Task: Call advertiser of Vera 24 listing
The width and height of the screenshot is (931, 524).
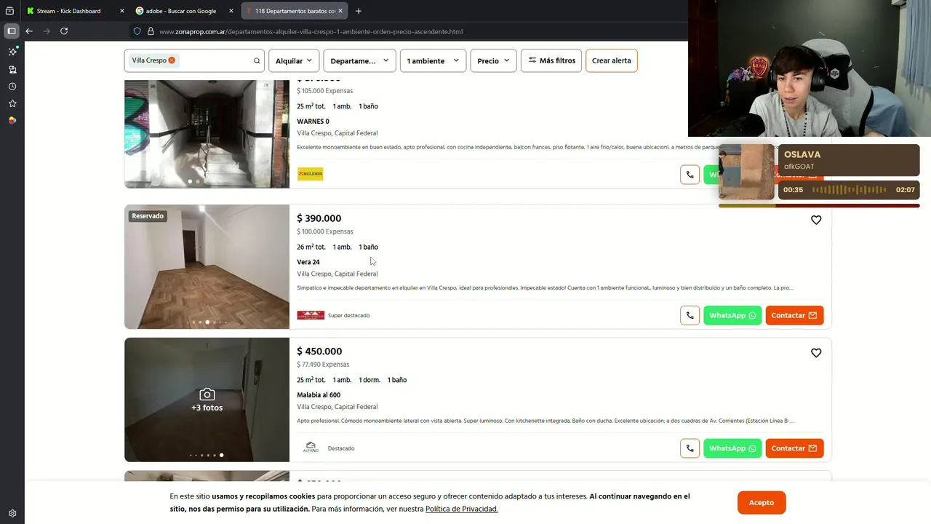Action: pos(690,315)
